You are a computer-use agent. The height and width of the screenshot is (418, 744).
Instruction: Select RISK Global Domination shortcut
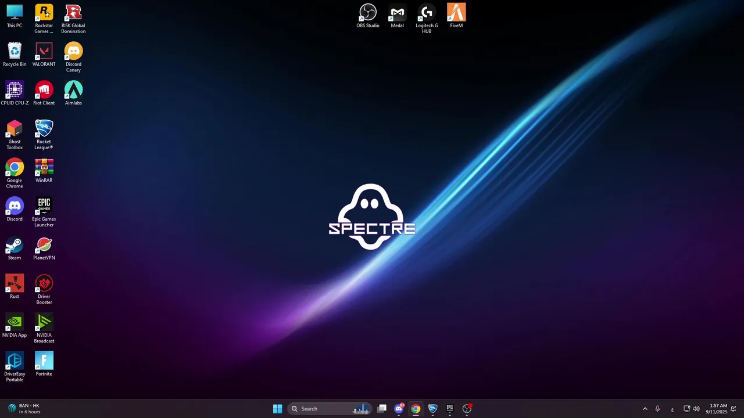[73, 19]
